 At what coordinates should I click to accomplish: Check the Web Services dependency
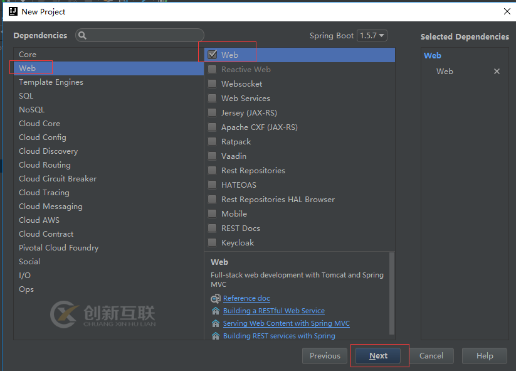click(x=213, y=98)
